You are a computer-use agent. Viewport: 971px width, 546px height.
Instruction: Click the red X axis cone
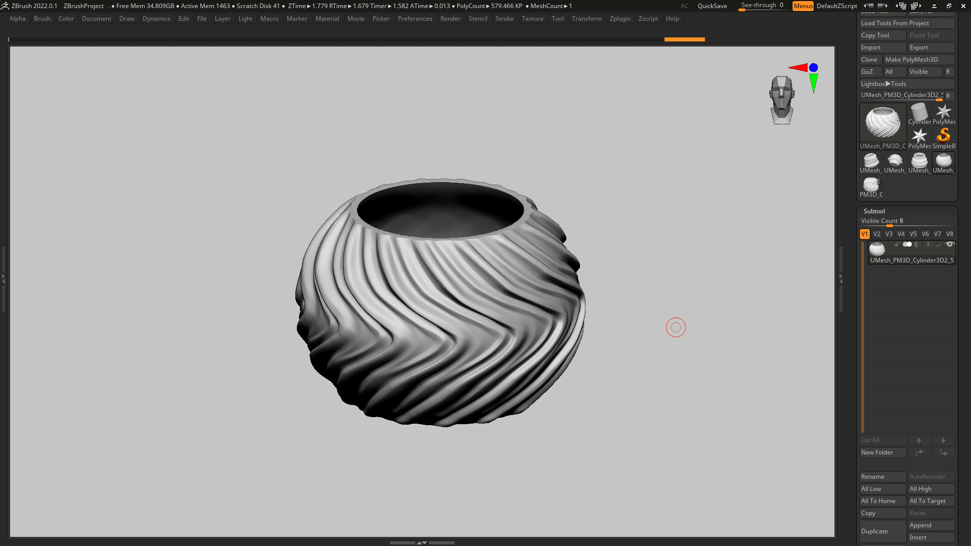pos(798,67)
